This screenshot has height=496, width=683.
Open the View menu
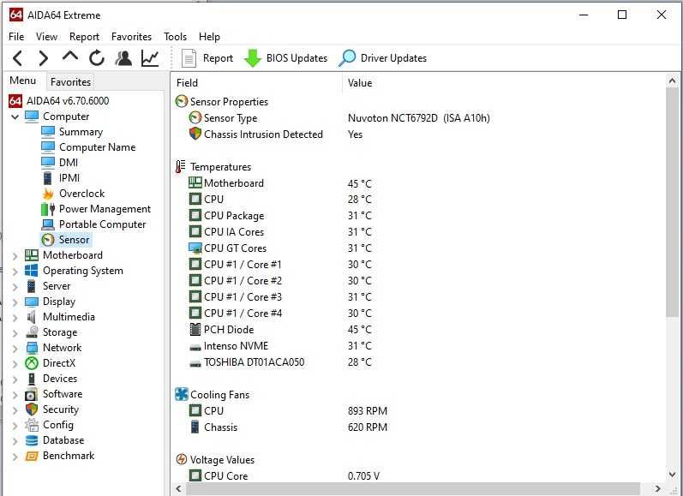tap(46, 37)
